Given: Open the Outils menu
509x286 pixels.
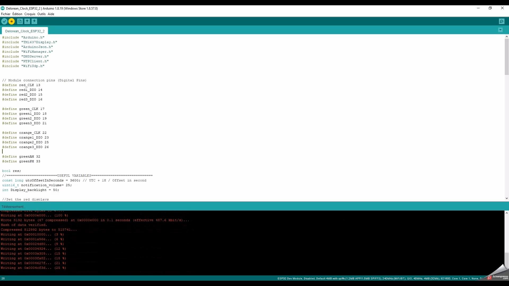Looking at the screenshot, I should pyautogui.click(x=41, y=14).
